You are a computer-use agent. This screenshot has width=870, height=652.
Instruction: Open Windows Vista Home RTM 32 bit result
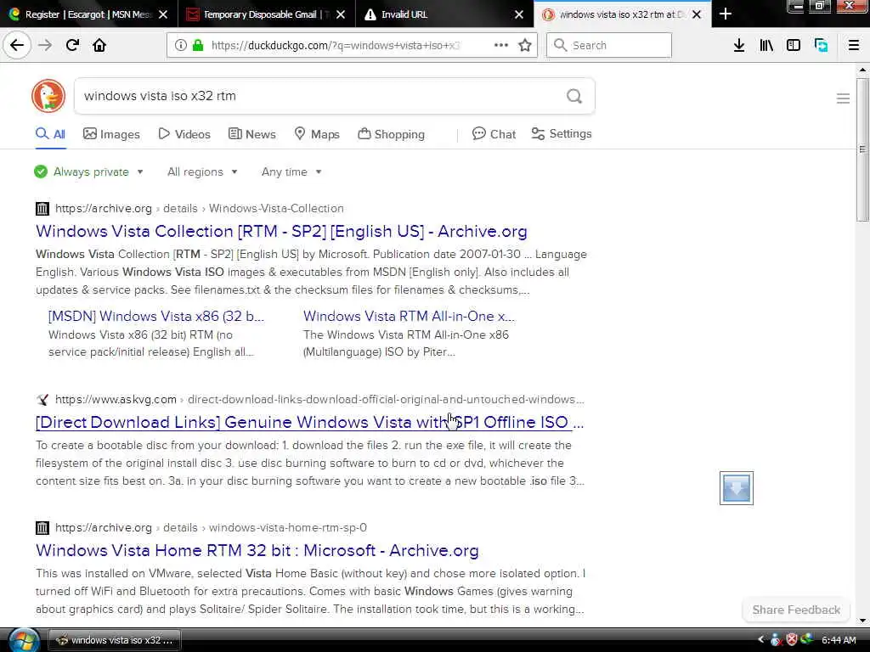pyautogui.click(x=257, y=550)
